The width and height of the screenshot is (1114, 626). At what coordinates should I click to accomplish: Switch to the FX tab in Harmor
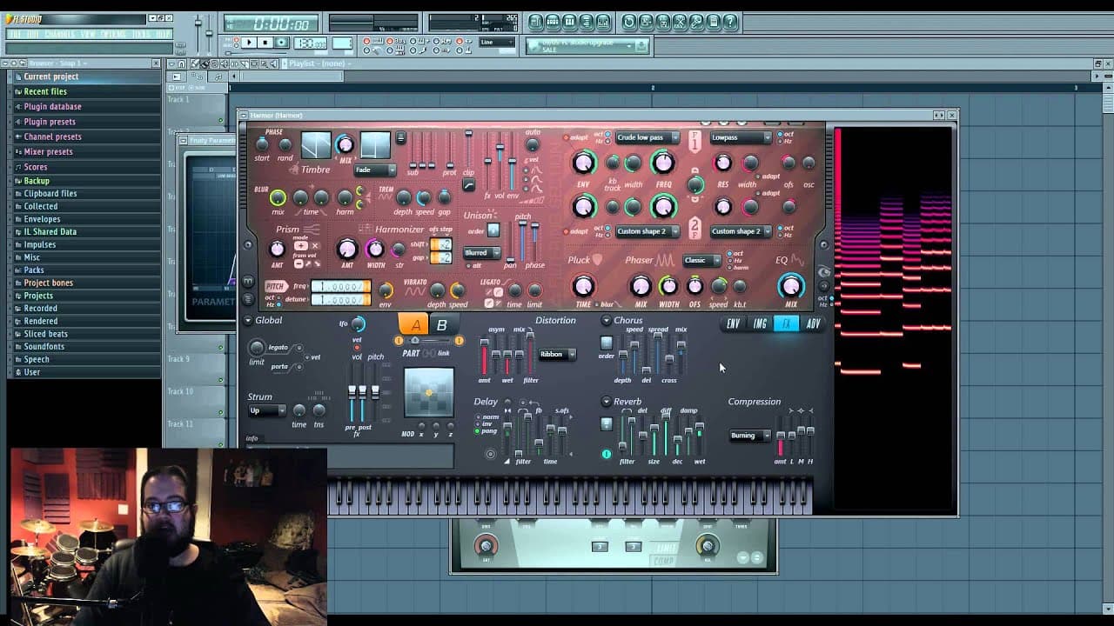point(787,324)
